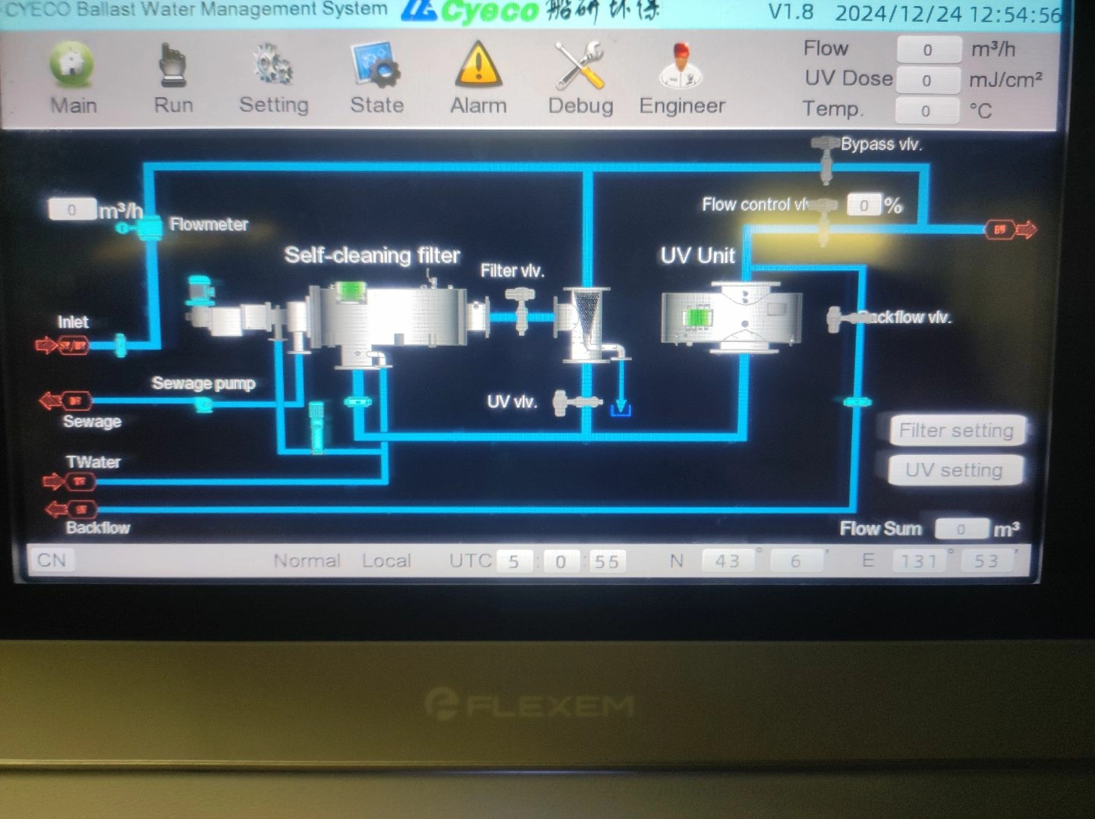The height and width of the screenshot is (819, 1095).
Task: Open the State monitor icon
Action: pyautogui.click(x=376, y=67)
